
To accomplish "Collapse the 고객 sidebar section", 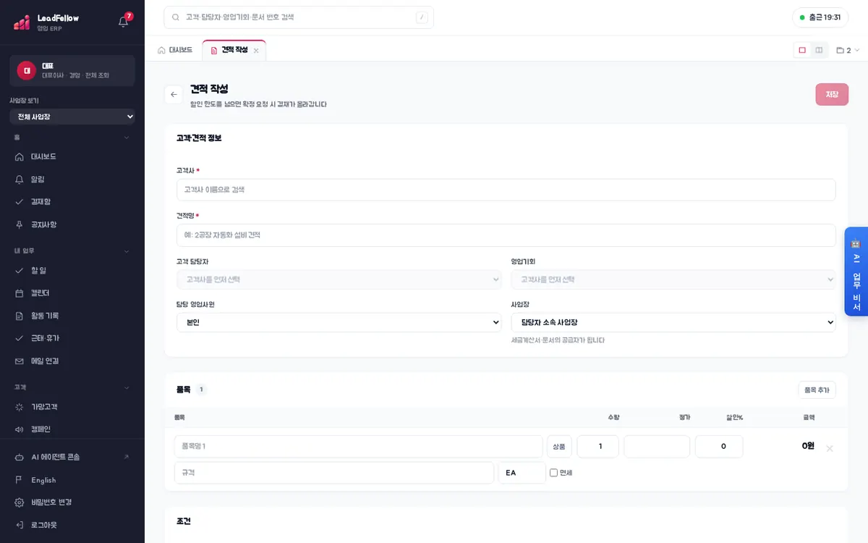I will [127, 387].
